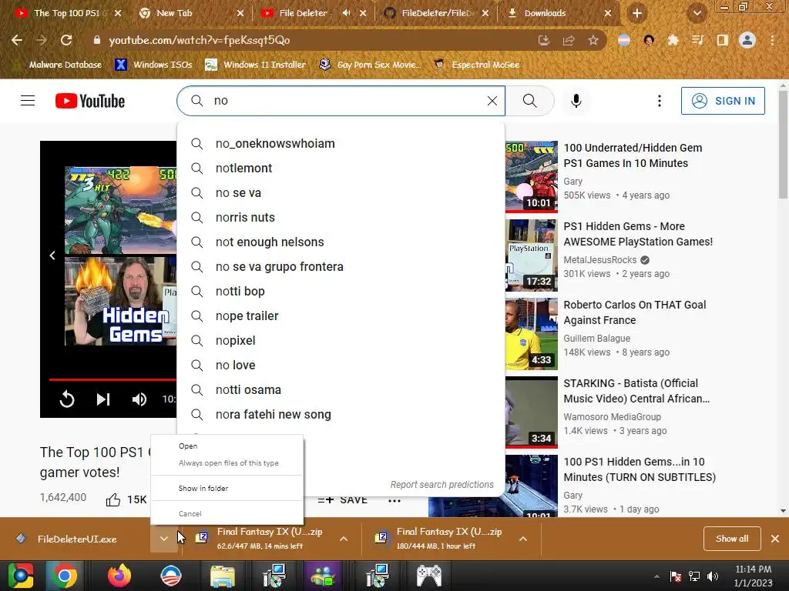Screen dimensions: 789x591
Task: Open the media control icon in toolbar
Action: (698, 40)
